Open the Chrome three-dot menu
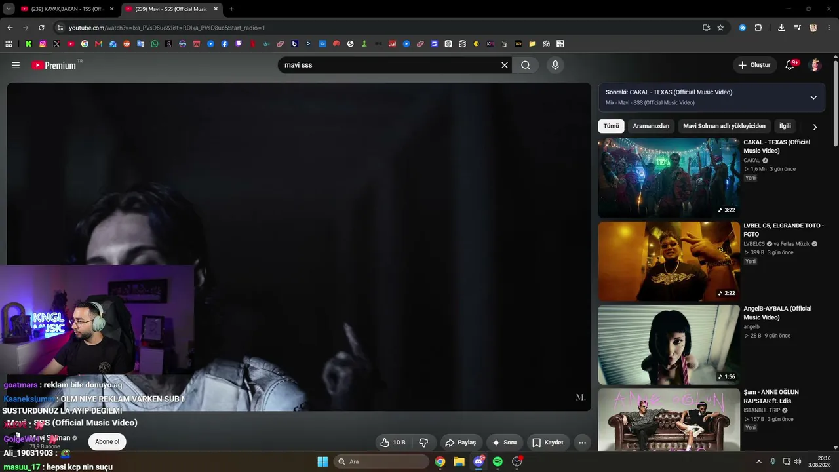The width and height of the screenshot is (839, 472). tap(829, 28)
